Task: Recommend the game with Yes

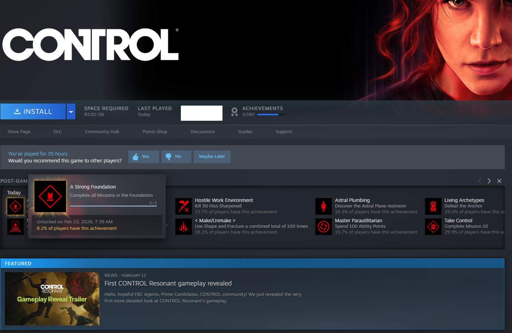Action: click(x=144, y=157)
